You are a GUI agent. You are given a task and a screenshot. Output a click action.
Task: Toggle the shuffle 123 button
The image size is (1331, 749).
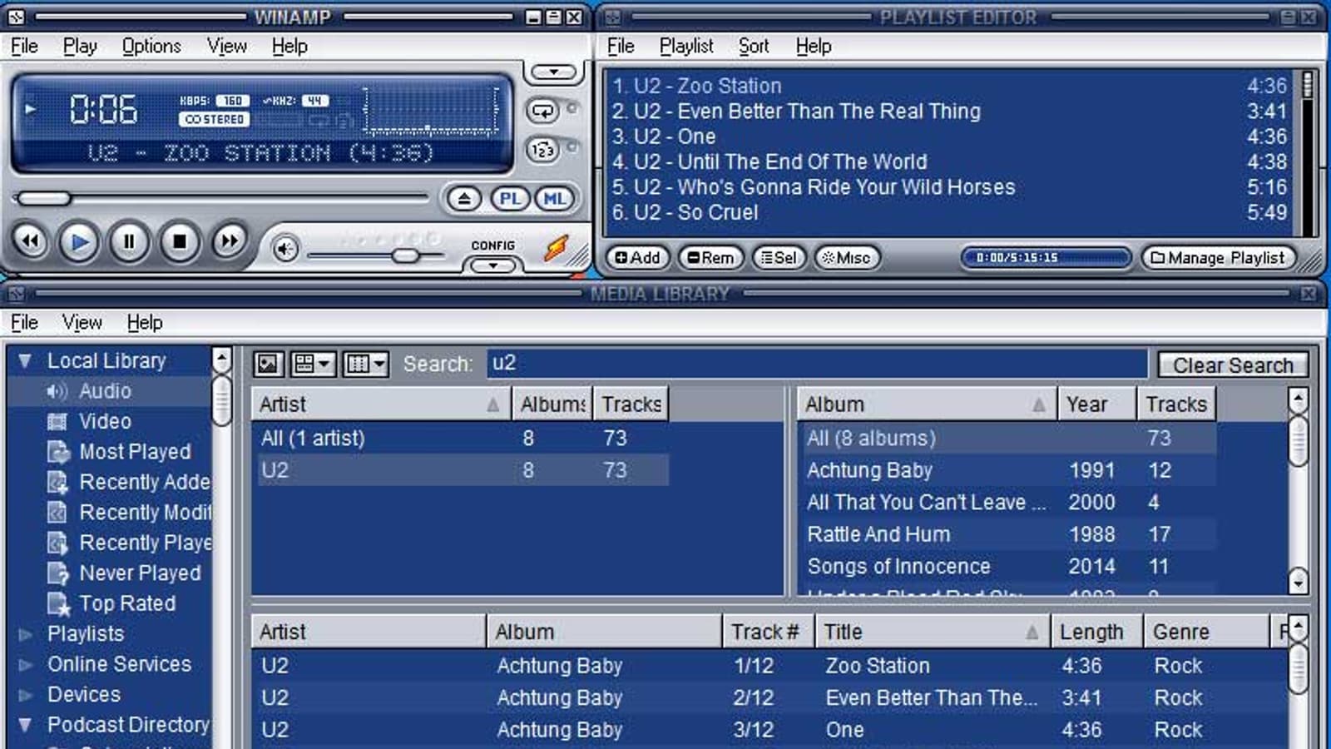[x=542, y=151]
